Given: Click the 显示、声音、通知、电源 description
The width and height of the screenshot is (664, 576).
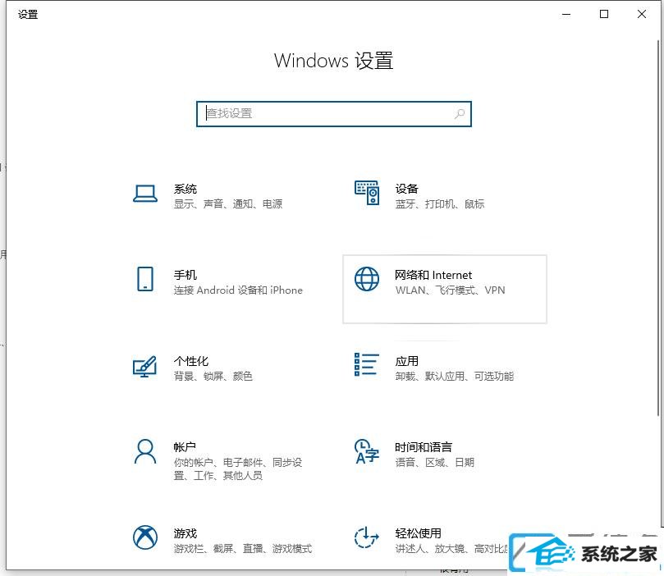Looking at the screenshot, I should [228, 204].
